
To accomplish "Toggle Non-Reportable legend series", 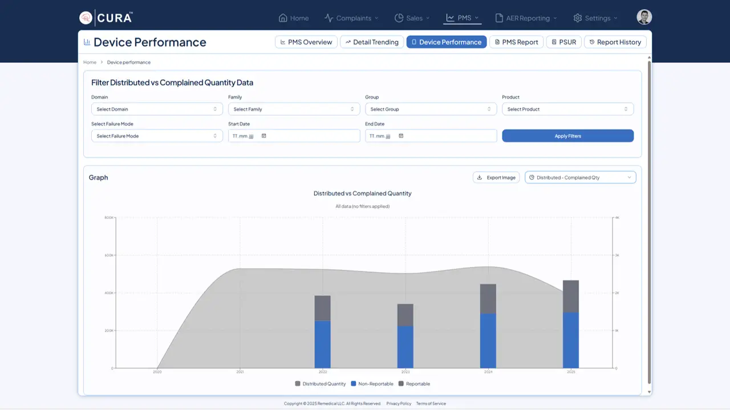I will 371,384.
